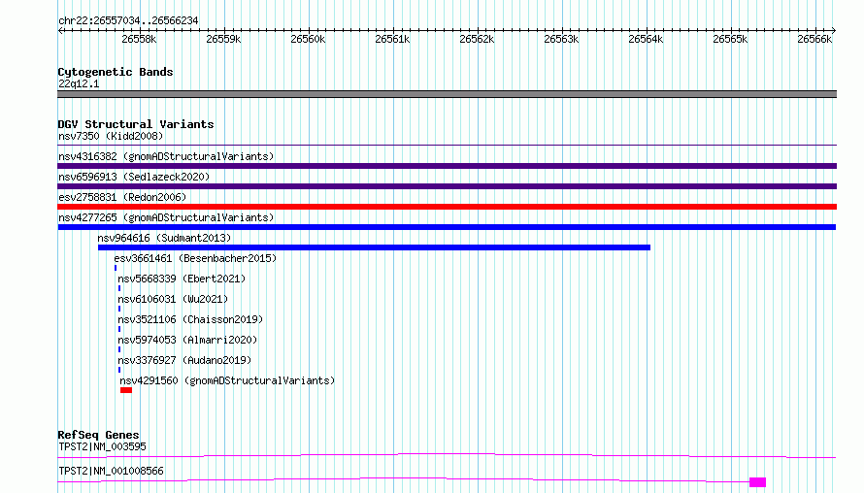Screen dimensions: 864x493
Task: Open the TPST2|NM_003595 transcript label
Action: tap(102, 446)
